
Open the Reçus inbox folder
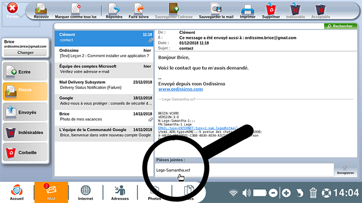pos(25,91)
